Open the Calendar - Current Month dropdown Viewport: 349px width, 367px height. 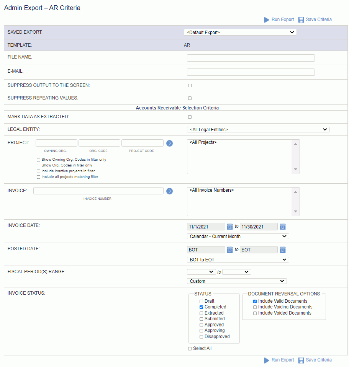point(238,237)
